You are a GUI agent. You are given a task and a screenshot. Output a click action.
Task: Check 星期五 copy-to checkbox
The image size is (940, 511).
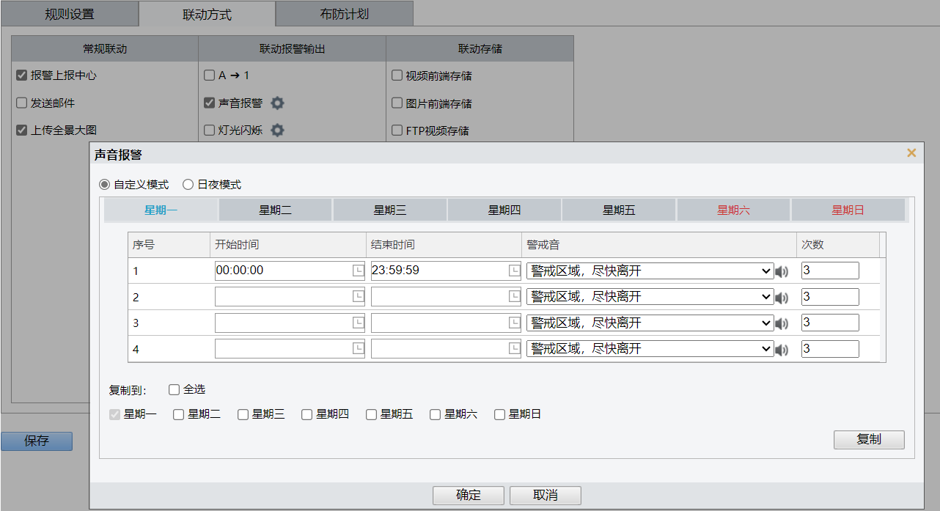(371, 414)
